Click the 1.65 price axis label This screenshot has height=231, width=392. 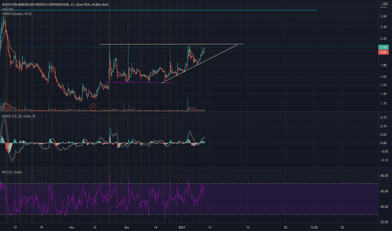(383, 77)
